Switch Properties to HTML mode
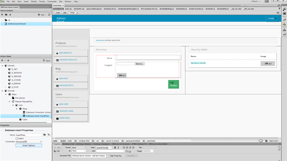287x161 pixels. pyautogui.click(x=57, y=148)
